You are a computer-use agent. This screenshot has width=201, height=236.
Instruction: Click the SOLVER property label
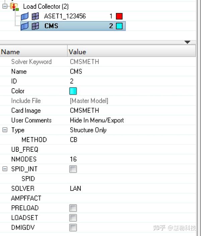23,189
